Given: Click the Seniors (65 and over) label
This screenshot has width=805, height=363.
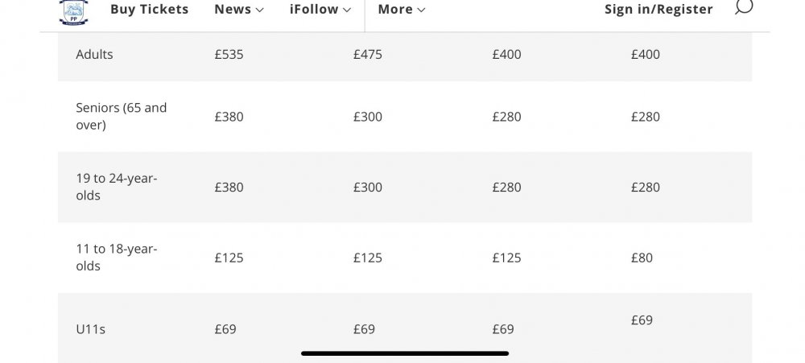Looking at the screenshot, I should [121, 116].
